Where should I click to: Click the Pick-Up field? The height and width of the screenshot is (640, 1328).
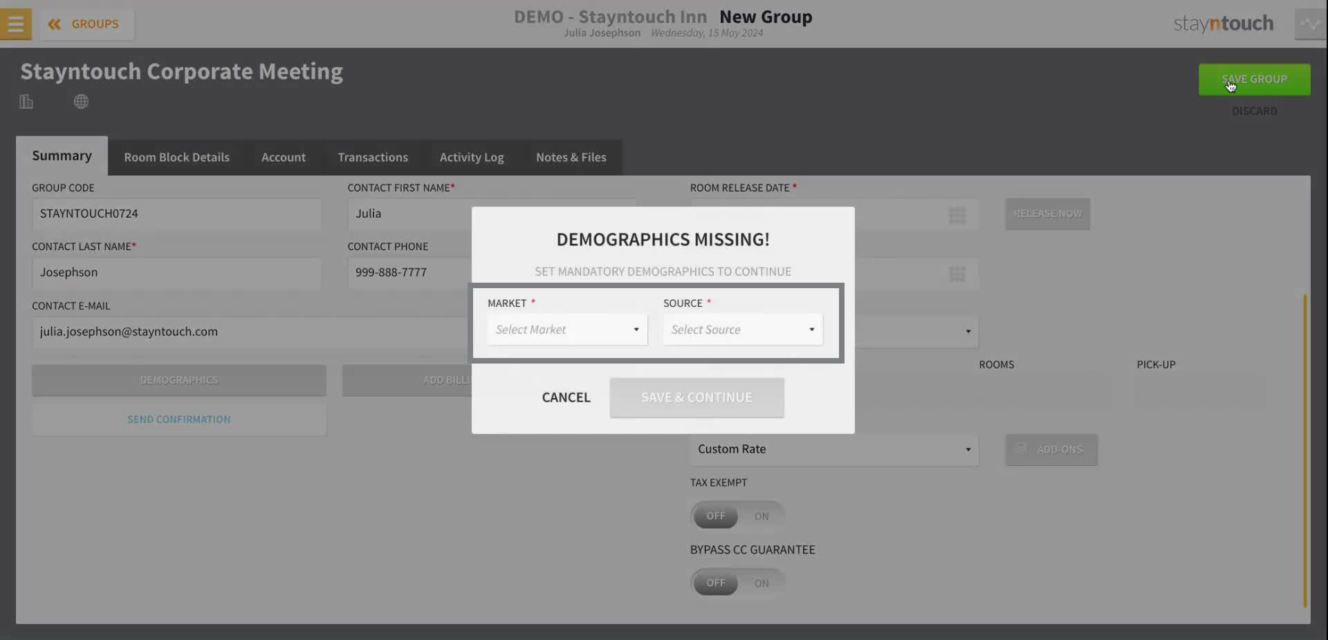(x=1201, y=390)
